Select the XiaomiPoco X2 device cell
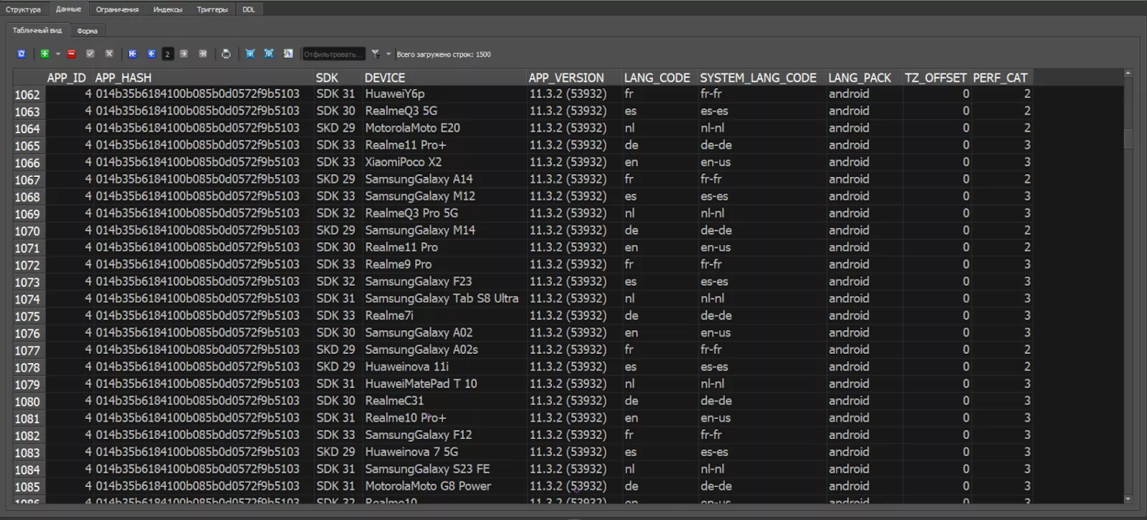Screen dimensions: 1147x520 click(x=444, y=162)
